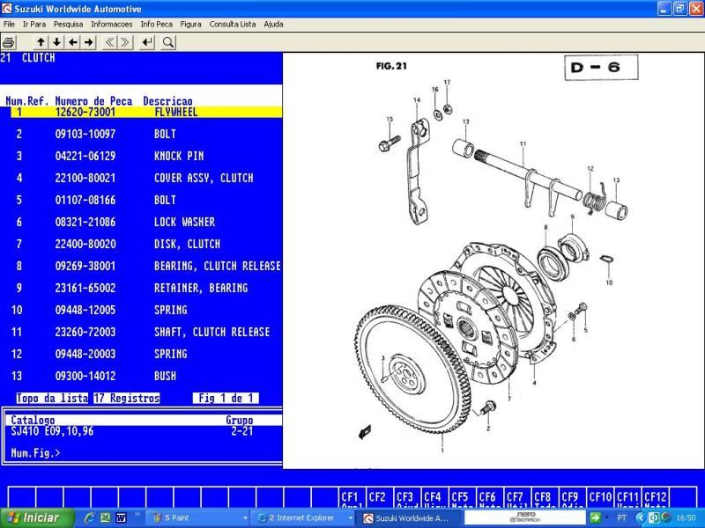Click the D - 6 page label box
Viewport: 705px width, 528px height.
[x=601, y=68]
